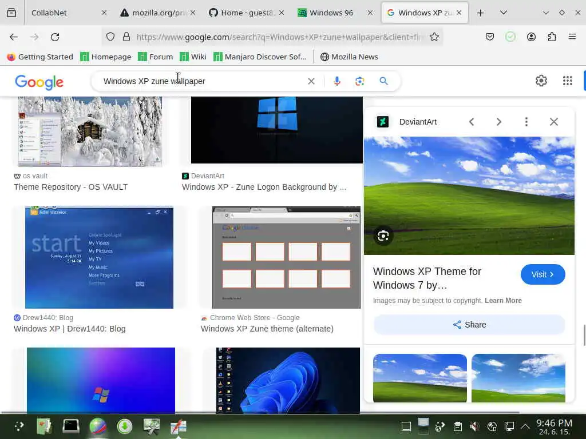
Task: Open the taskbar application launcher
Action: pos(19,426)
